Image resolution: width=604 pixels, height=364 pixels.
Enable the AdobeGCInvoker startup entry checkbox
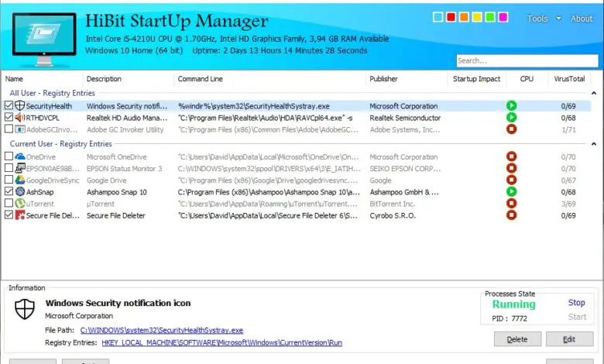click(x=9, y=129)
